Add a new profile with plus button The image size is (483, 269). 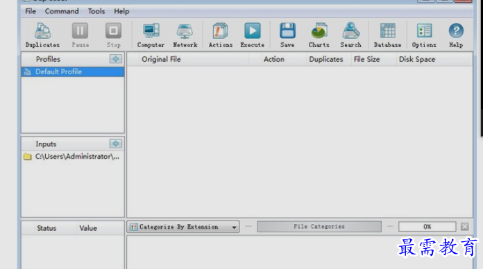(116, 59)
